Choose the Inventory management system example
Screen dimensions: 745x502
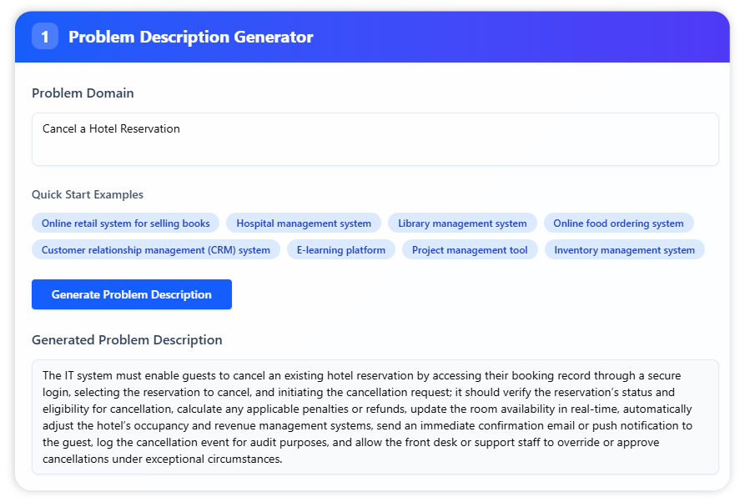tap(624, 250)
